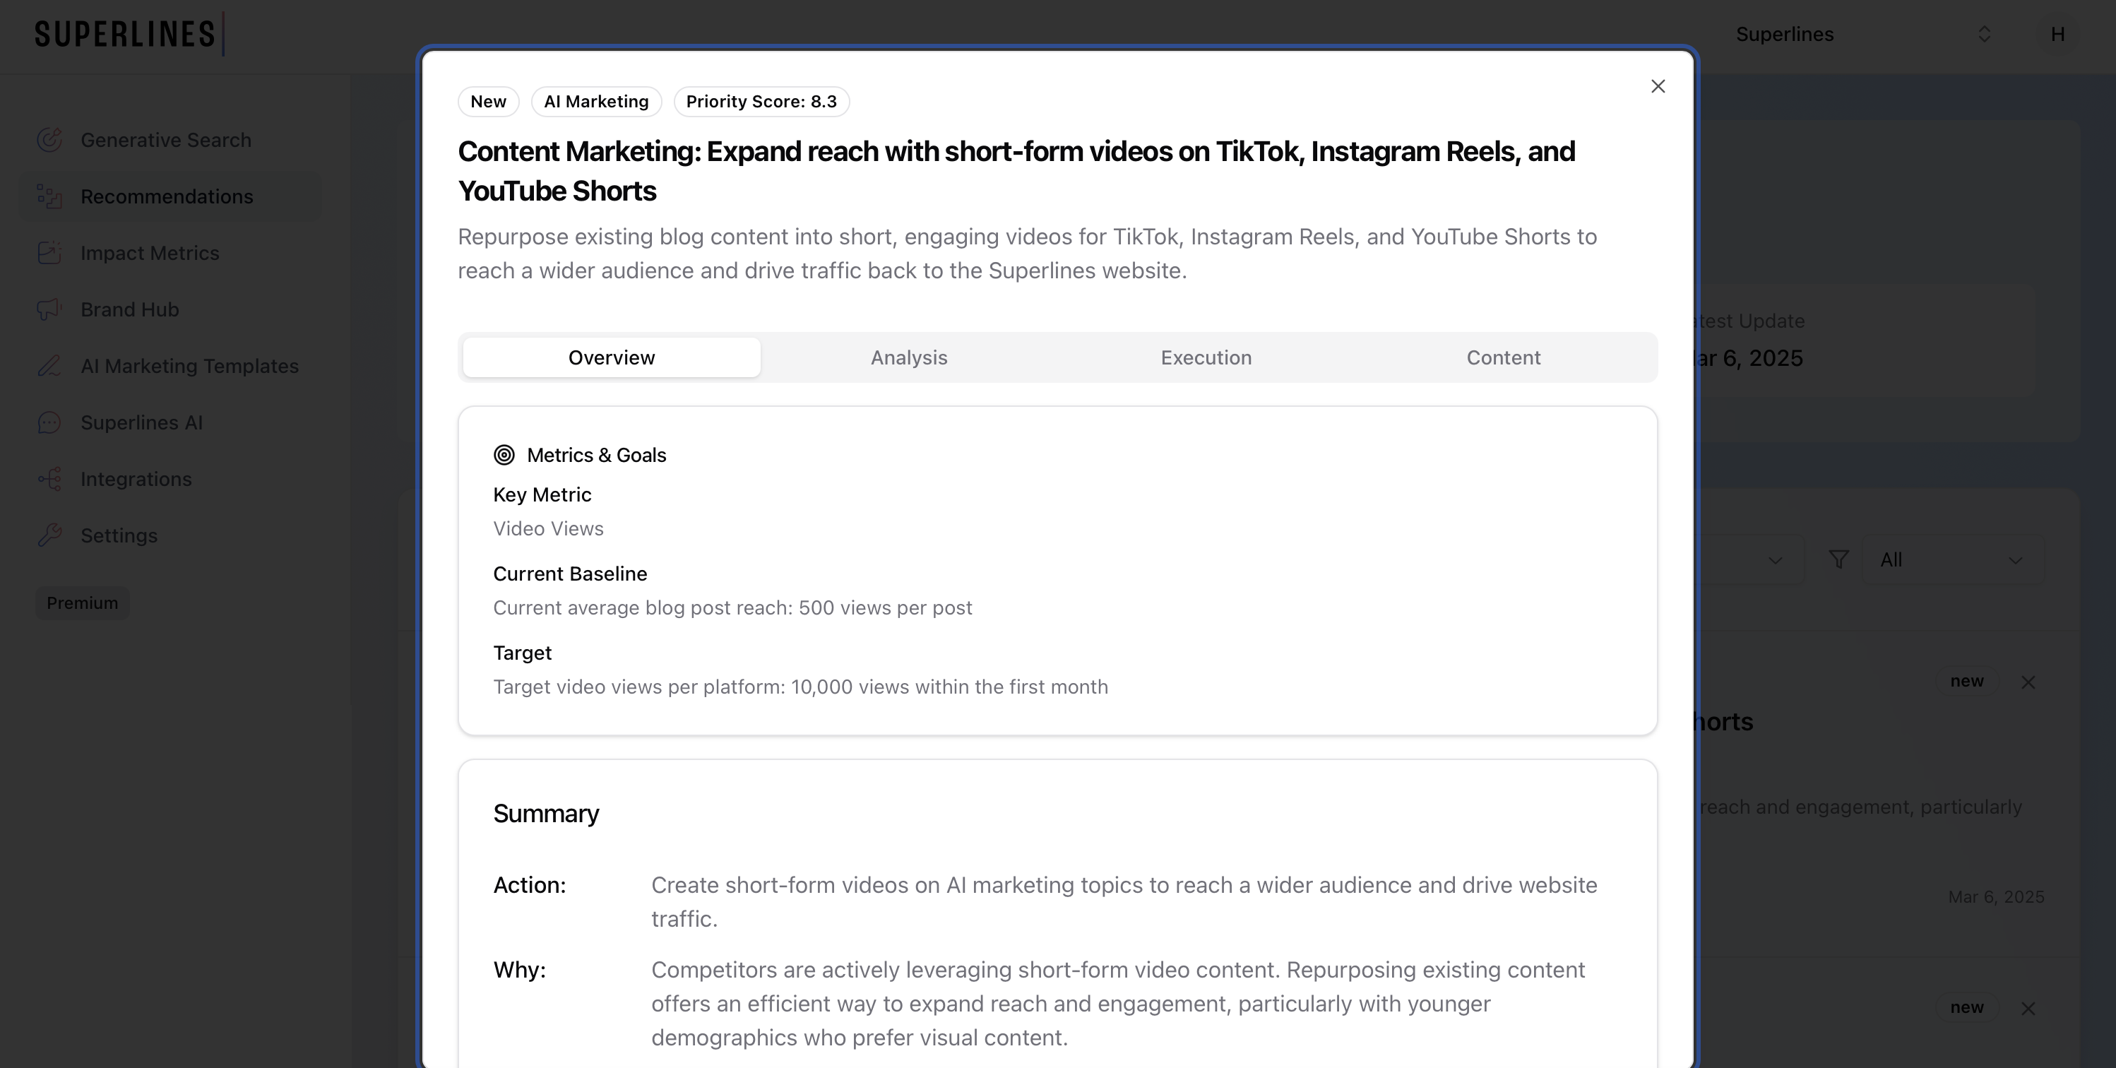The height and width of the screenshot is (1068, 2116).
Task: Click the Recommendations sidebar icon
Action: point(49,197)
